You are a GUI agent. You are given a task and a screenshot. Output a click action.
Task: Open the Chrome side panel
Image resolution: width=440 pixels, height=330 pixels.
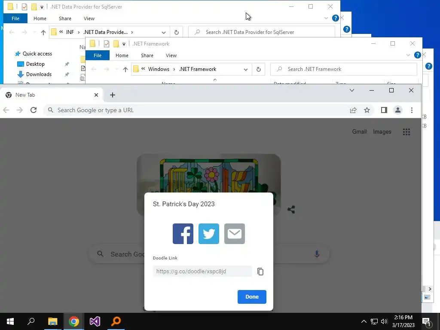click(384, 110)
